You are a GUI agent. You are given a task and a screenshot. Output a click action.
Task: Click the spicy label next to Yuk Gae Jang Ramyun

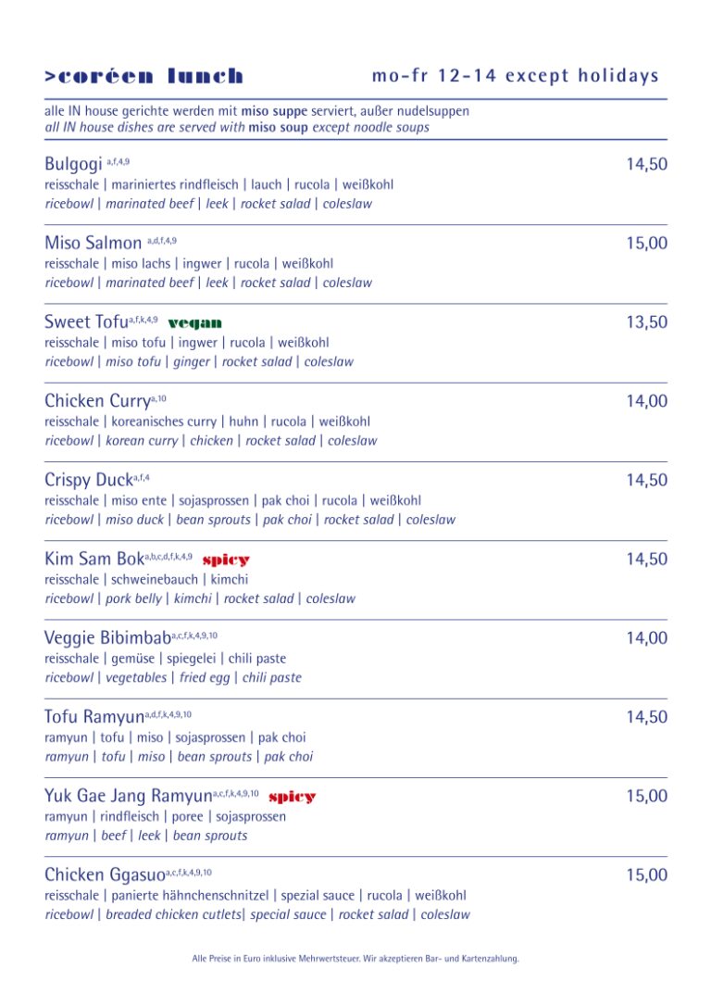292,797
